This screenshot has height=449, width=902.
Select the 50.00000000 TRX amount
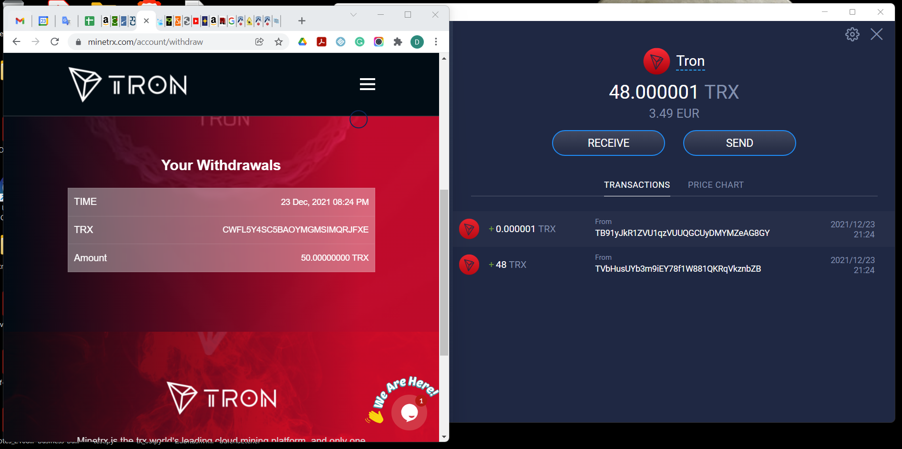tap(335, 258)
